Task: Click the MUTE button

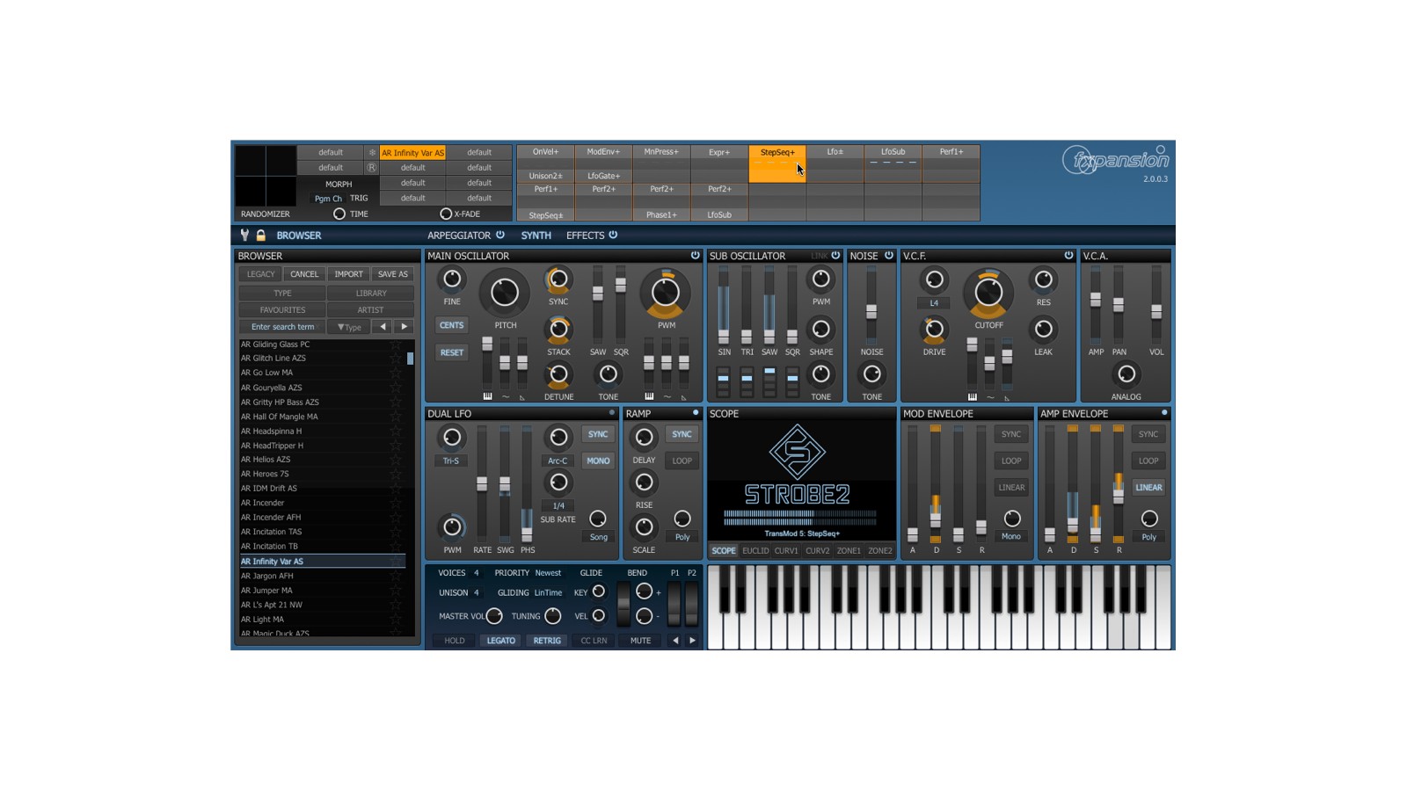Action: 640,641
